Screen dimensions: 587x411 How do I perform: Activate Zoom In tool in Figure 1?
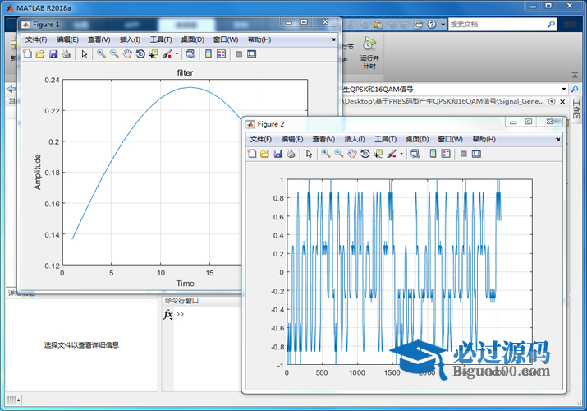(101, 54)
